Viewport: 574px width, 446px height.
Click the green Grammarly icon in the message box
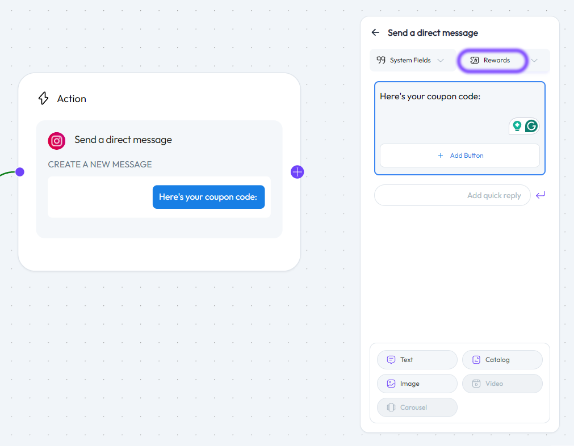coord(531,126)
